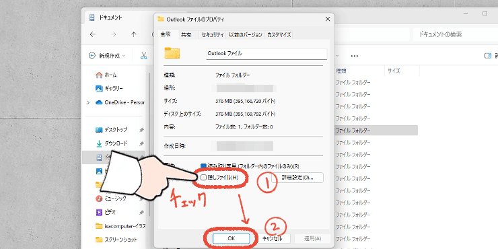Click the ビデオ film icon
This screenshot has width=498, height=249.
tap(99, 212)
